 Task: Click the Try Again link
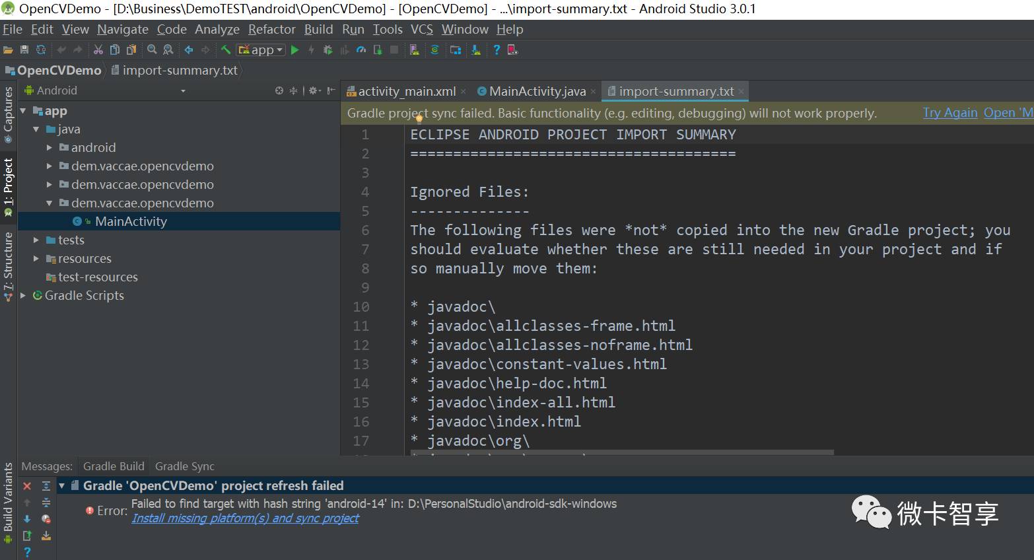[950, 113]
